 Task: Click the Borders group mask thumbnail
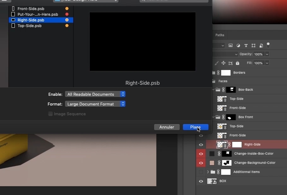click(226, 73)
